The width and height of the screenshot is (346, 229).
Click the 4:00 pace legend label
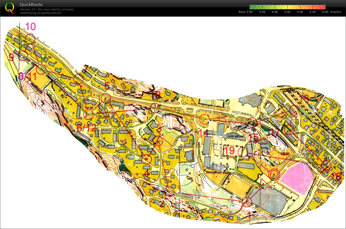point(275,12)
